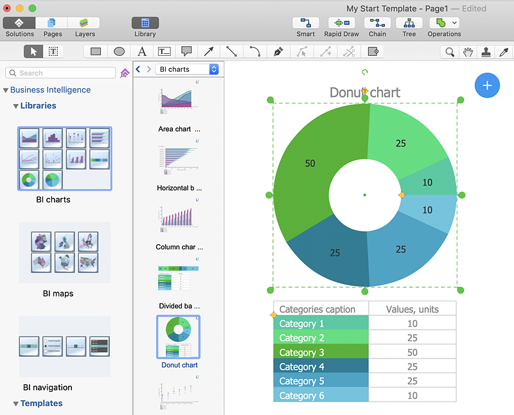Viewport: 514px width, 415px height.
Task: Click the yellow inner radius control handle
Action: pyautogui.click(x=402, y=195)
